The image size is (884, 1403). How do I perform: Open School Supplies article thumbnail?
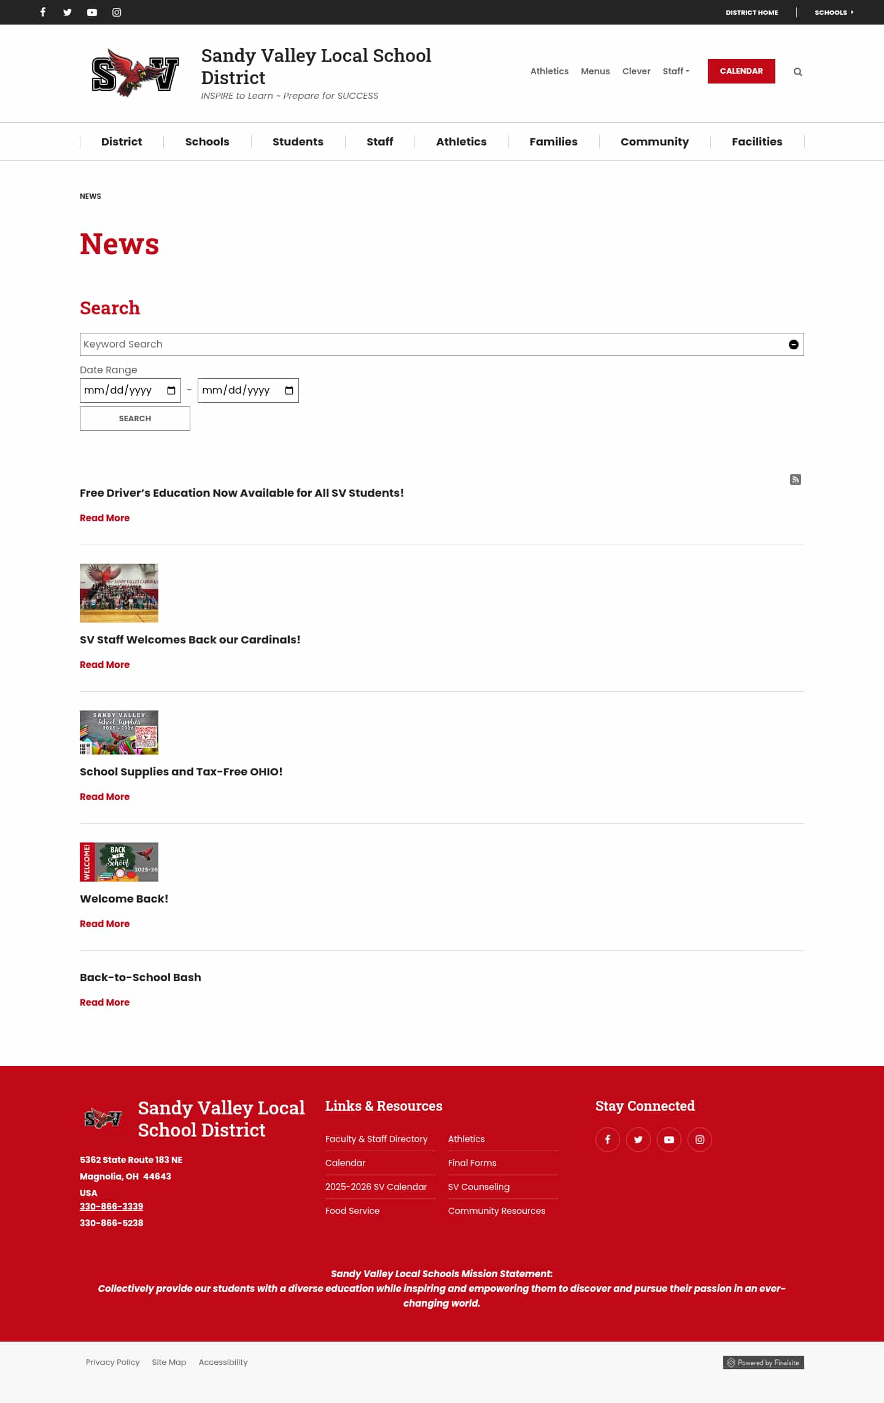tap(119, 733)
